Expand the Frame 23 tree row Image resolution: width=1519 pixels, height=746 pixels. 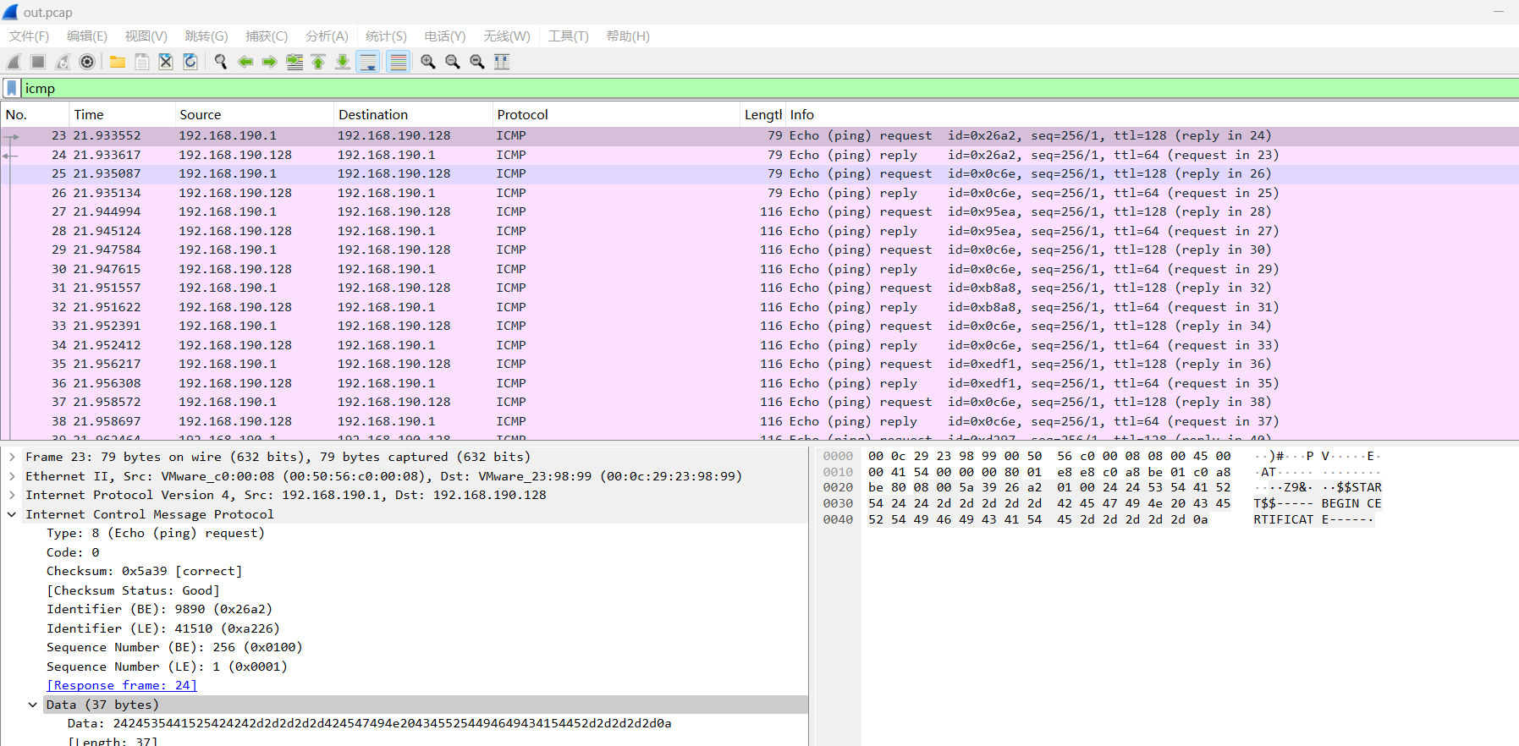pyautogui.click(x=12, y=457)
